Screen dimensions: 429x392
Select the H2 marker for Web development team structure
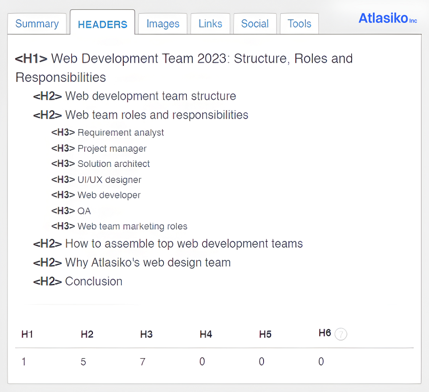point(47,96)
